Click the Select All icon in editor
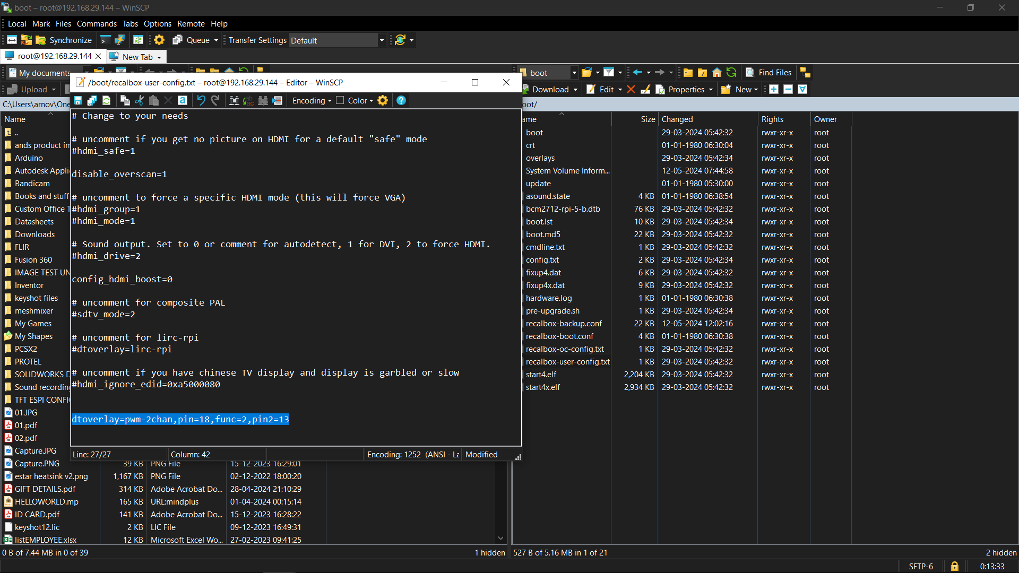 tap(183, 101)
